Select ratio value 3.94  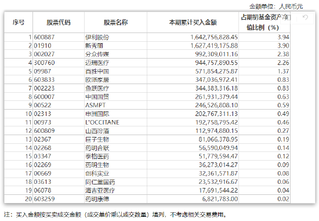click(x=284, y=37)
